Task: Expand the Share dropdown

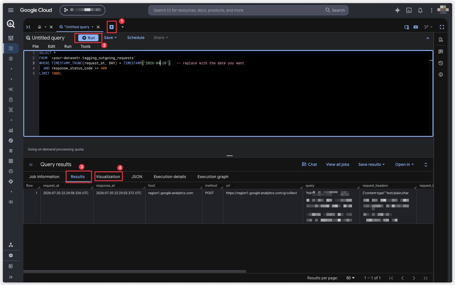Action: point(161,38)
